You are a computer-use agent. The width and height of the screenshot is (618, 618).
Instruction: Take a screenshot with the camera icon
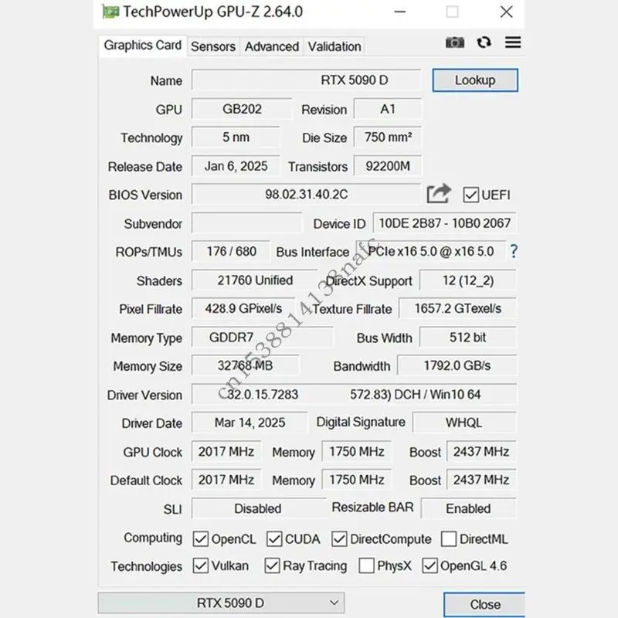pyautogui.click(x=454, y=42)
